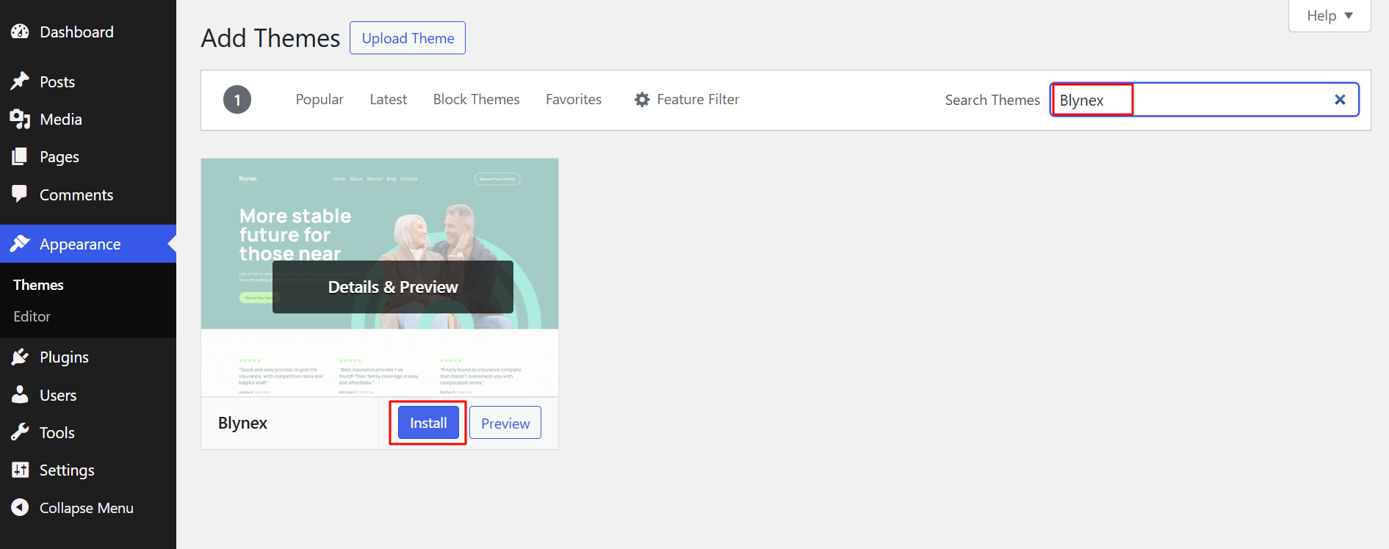The image size is (1389, 549).
Task: Click the Dashboard gauge icon
Action: click(20, 32)
